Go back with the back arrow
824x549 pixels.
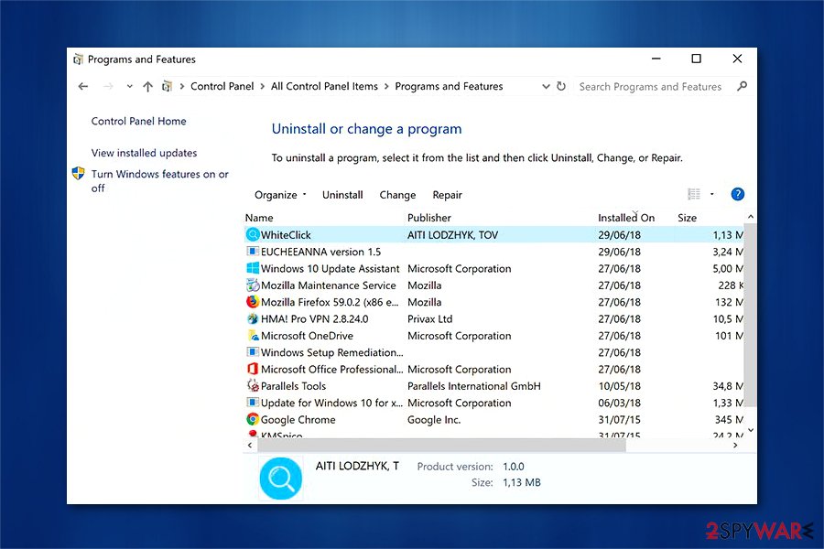(83, 86)
